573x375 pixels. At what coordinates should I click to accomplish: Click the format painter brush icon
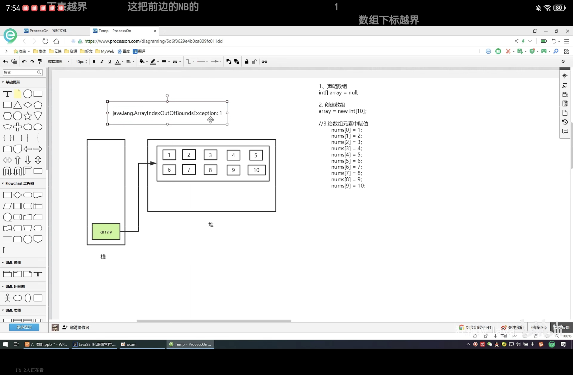point(40,61)
